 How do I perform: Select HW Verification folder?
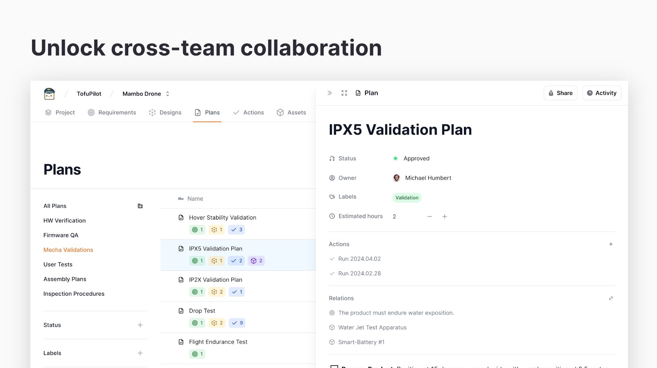pos(64,220)
